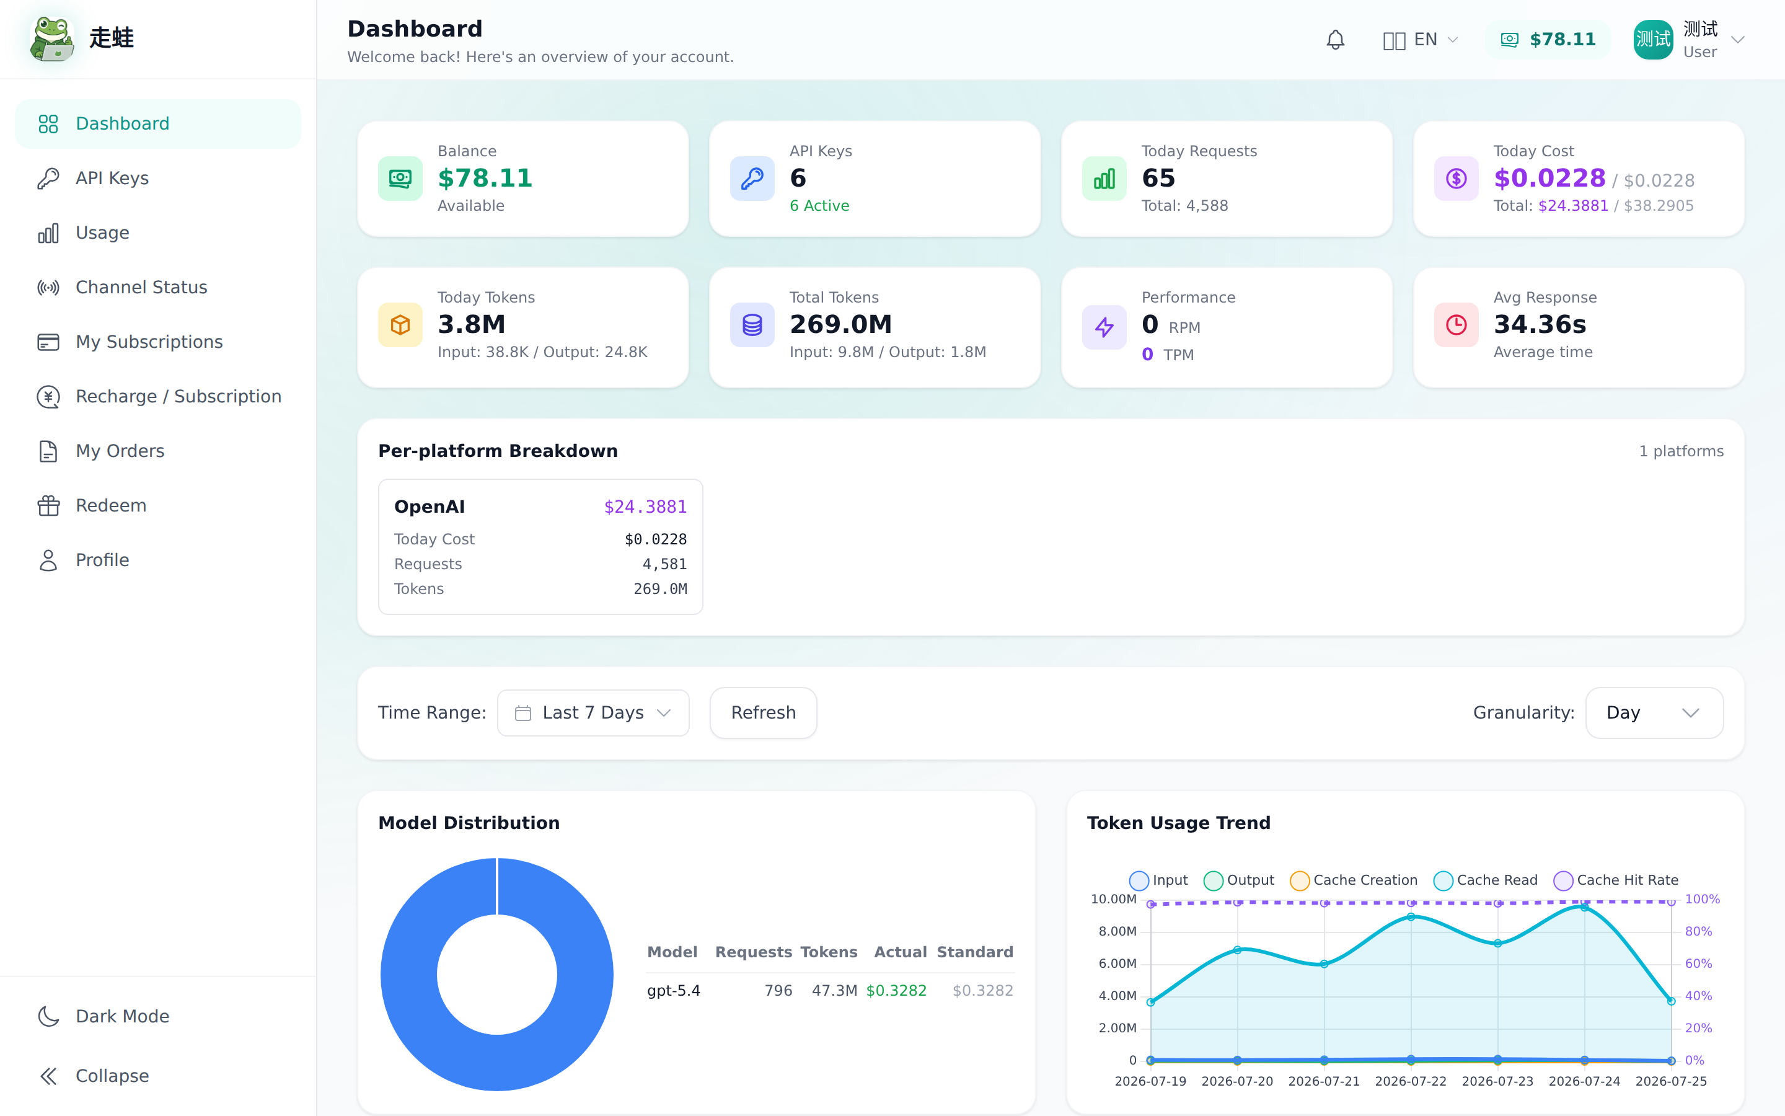Screen dimensions: 1785x1116
Task: Click the header balance cash icon
Action: 1509,40
